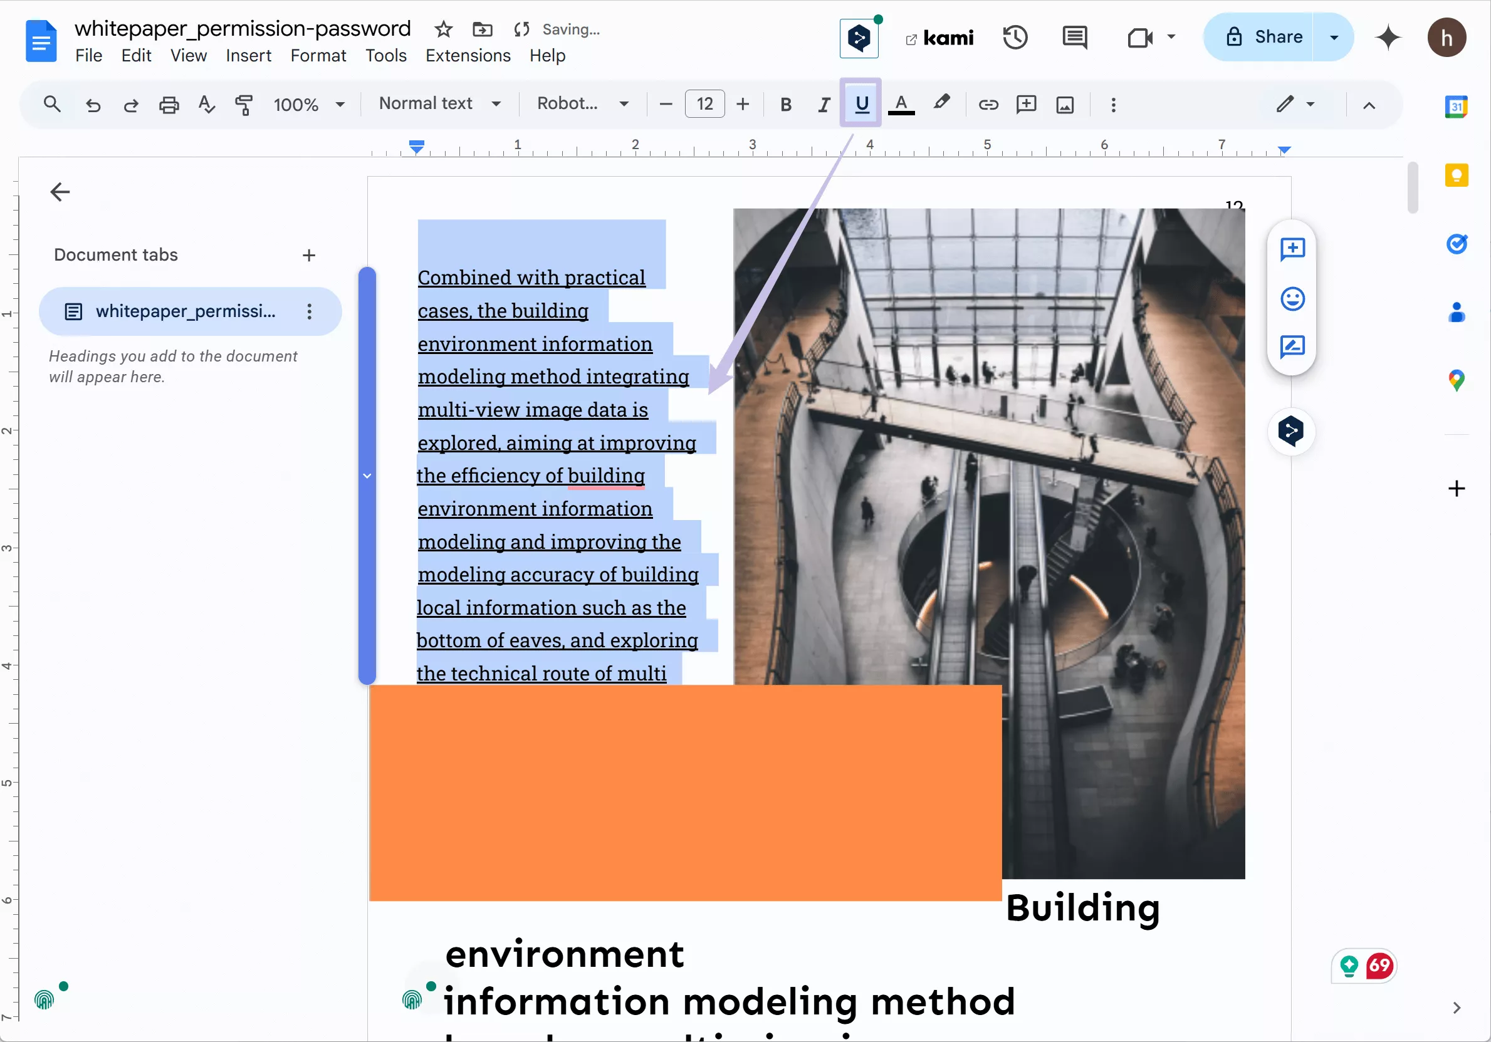
Task: Toggle bold formatting
Action: pyautogui.click(x=786, y=105)
